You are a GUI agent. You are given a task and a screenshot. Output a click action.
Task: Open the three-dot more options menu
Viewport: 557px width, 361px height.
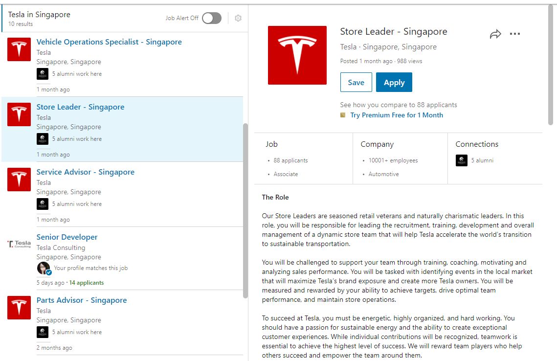[515, 34]
